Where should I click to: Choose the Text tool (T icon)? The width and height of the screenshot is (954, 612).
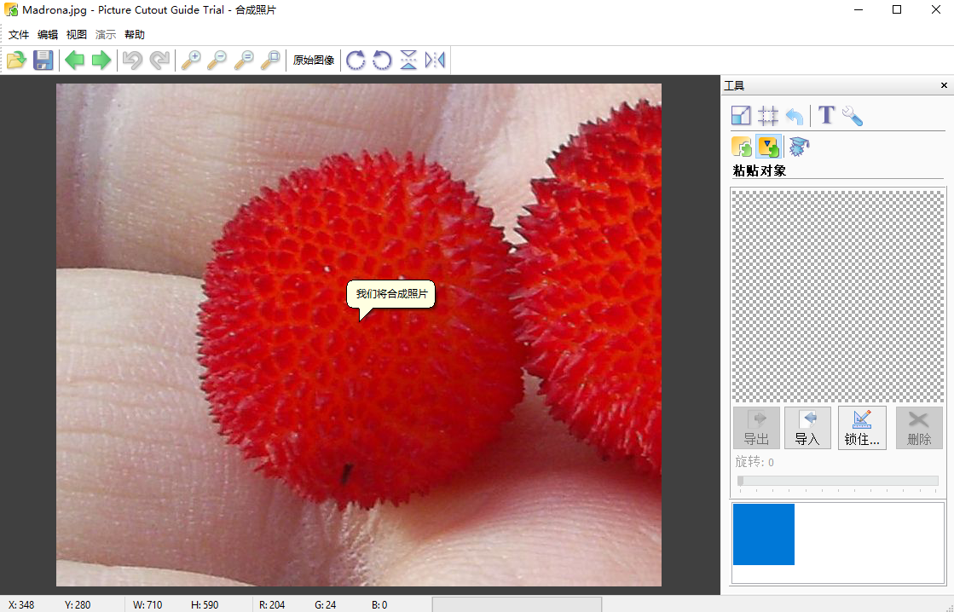(825, 116)
